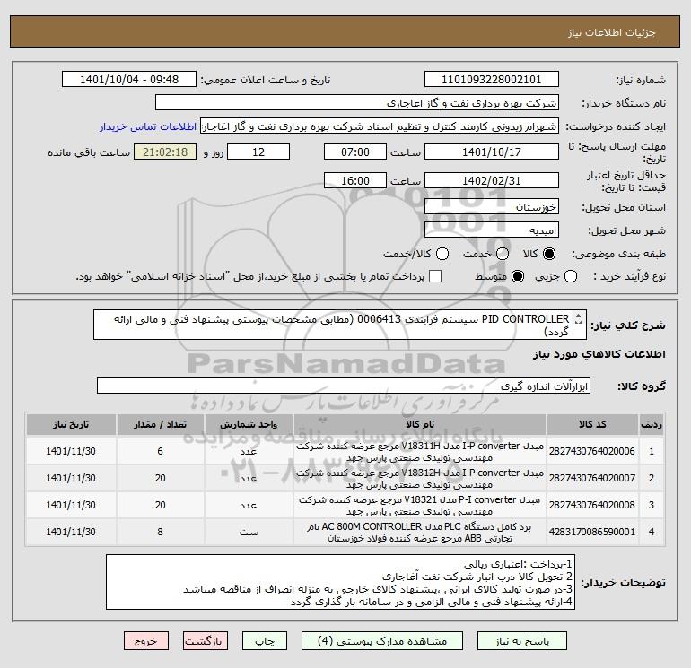Click the response deadline date 1401/10/17

click(492, 152)
